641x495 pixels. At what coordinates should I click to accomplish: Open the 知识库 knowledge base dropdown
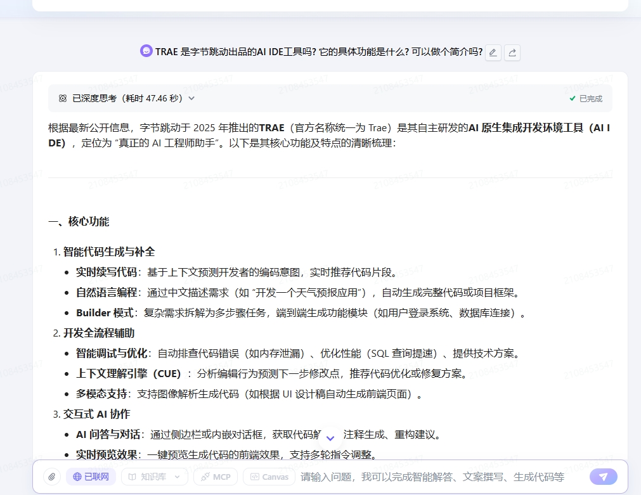coord(155,477)
